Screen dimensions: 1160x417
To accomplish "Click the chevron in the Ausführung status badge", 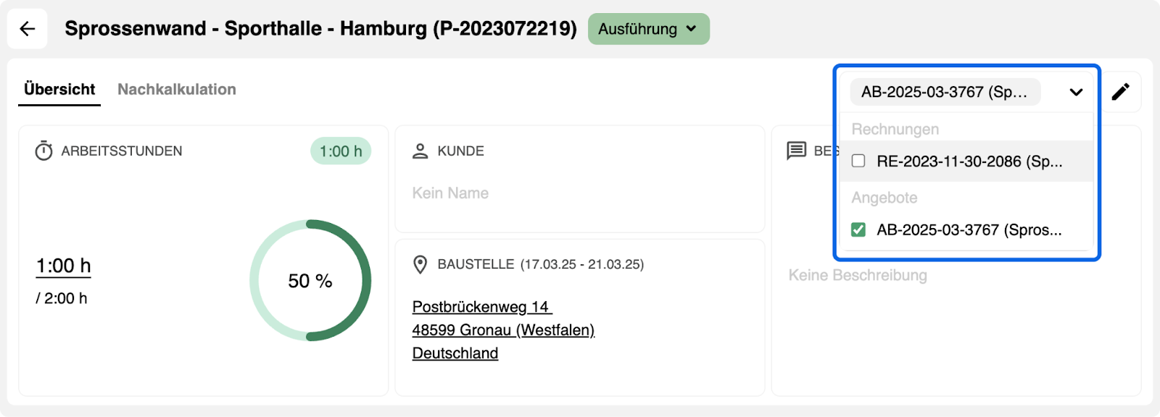I will [x=692, y=29].
